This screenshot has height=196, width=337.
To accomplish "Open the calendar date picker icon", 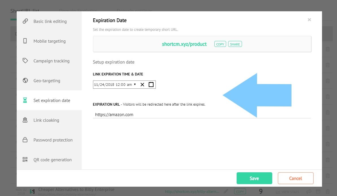I will [x=151, y=84].
